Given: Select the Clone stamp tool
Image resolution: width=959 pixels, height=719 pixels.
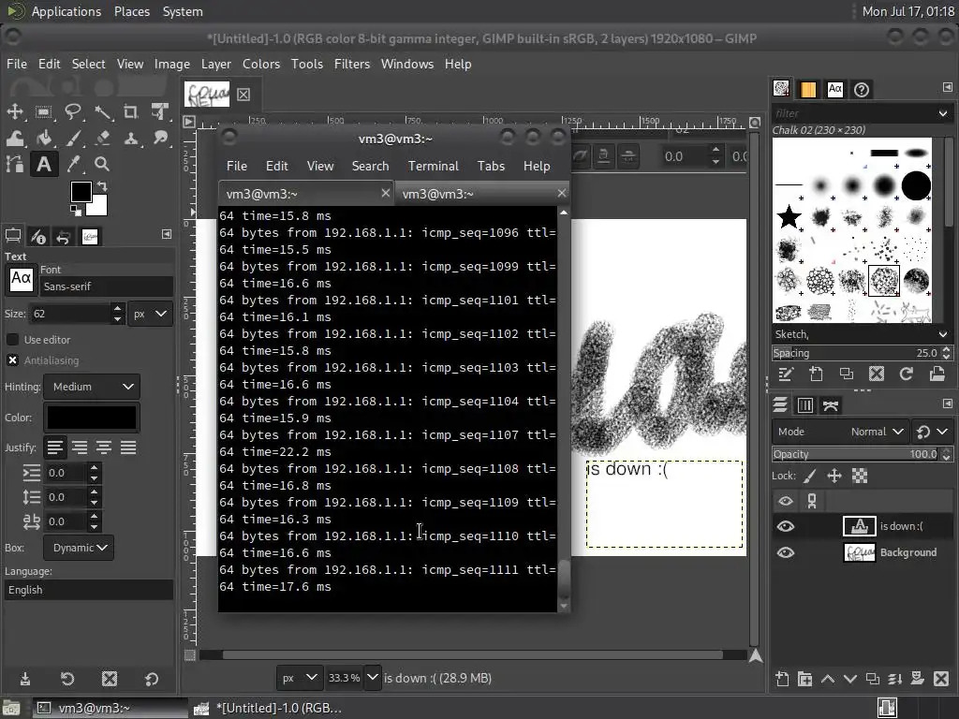Looking at the screenshot, I should click(131, 139).
